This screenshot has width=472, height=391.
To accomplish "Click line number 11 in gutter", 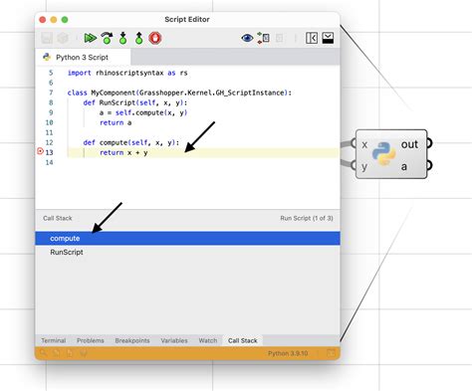I will coord(49,132).
